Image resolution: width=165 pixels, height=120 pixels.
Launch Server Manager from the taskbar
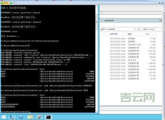(12, 117)
